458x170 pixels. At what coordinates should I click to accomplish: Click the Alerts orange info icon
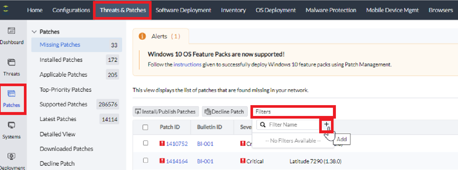(142, 36)
